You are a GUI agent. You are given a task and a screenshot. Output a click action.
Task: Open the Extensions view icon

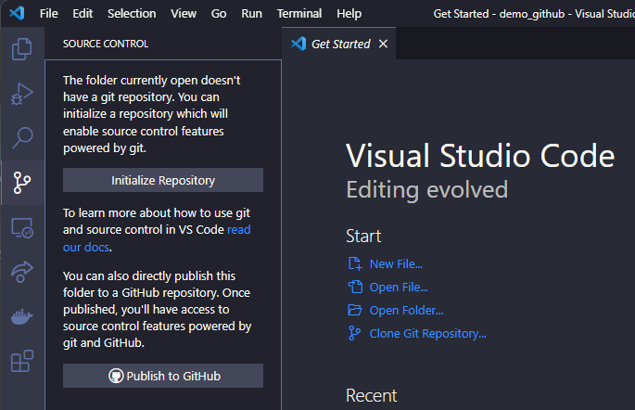click(x=22, y=361)
